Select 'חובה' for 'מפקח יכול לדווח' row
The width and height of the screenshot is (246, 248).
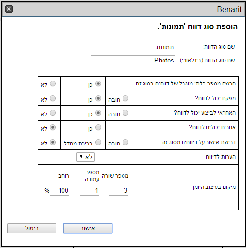point(125,98)
